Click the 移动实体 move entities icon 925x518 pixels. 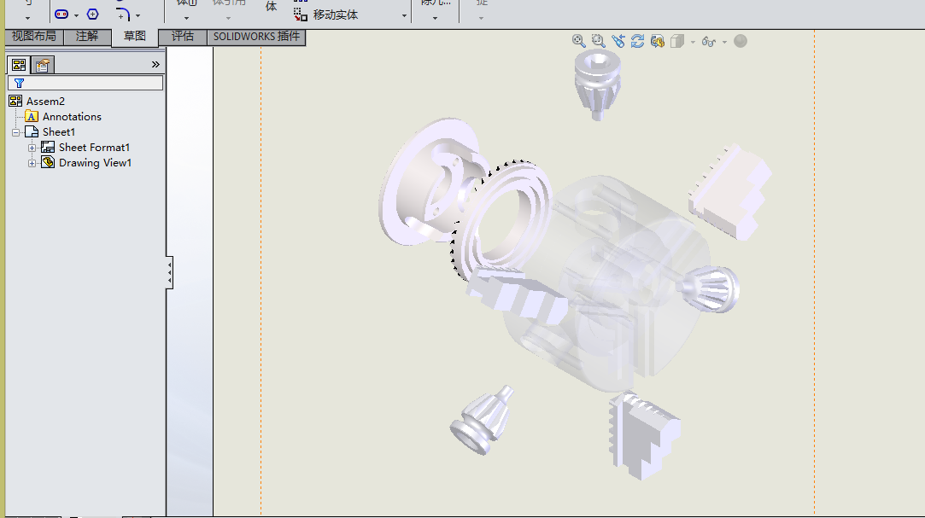point(301,15)
